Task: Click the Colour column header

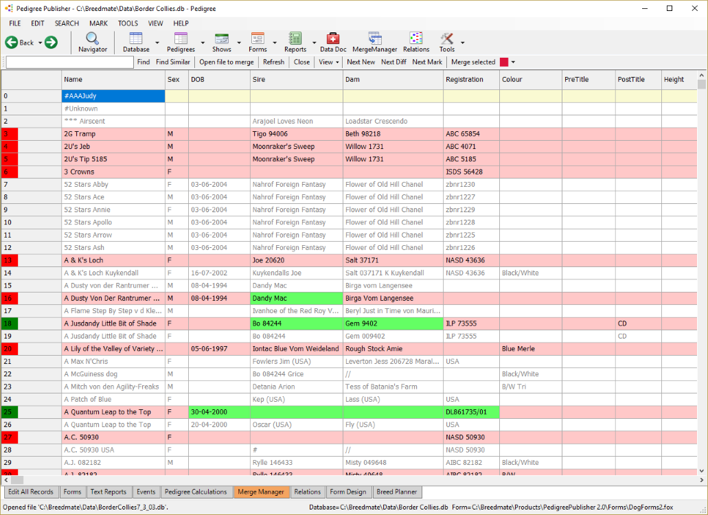Action: click(x=531, y=80)
